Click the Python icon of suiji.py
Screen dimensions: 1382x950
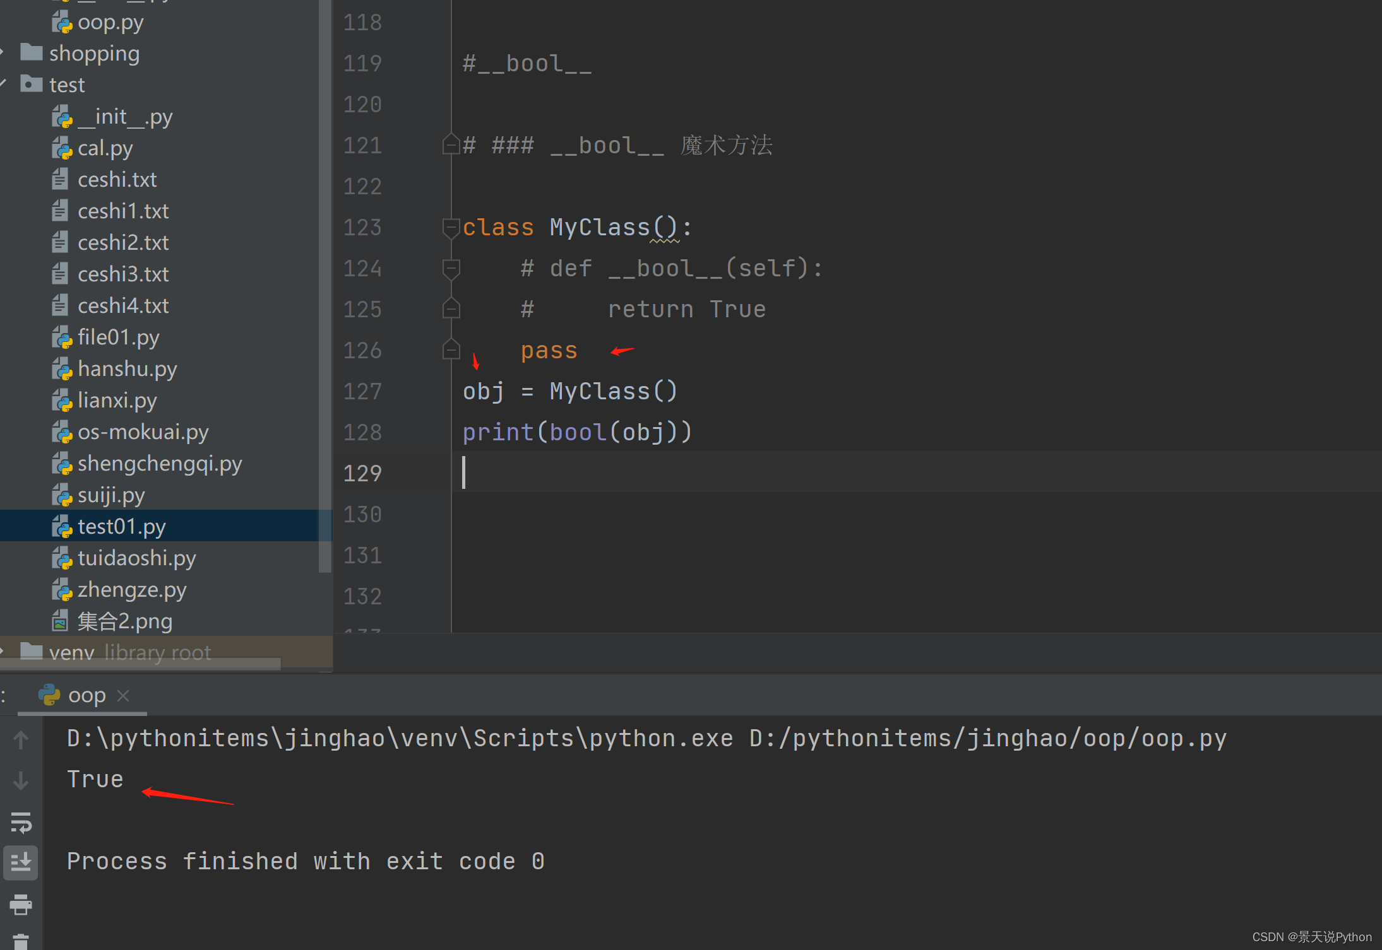click(x=62, y=495)
